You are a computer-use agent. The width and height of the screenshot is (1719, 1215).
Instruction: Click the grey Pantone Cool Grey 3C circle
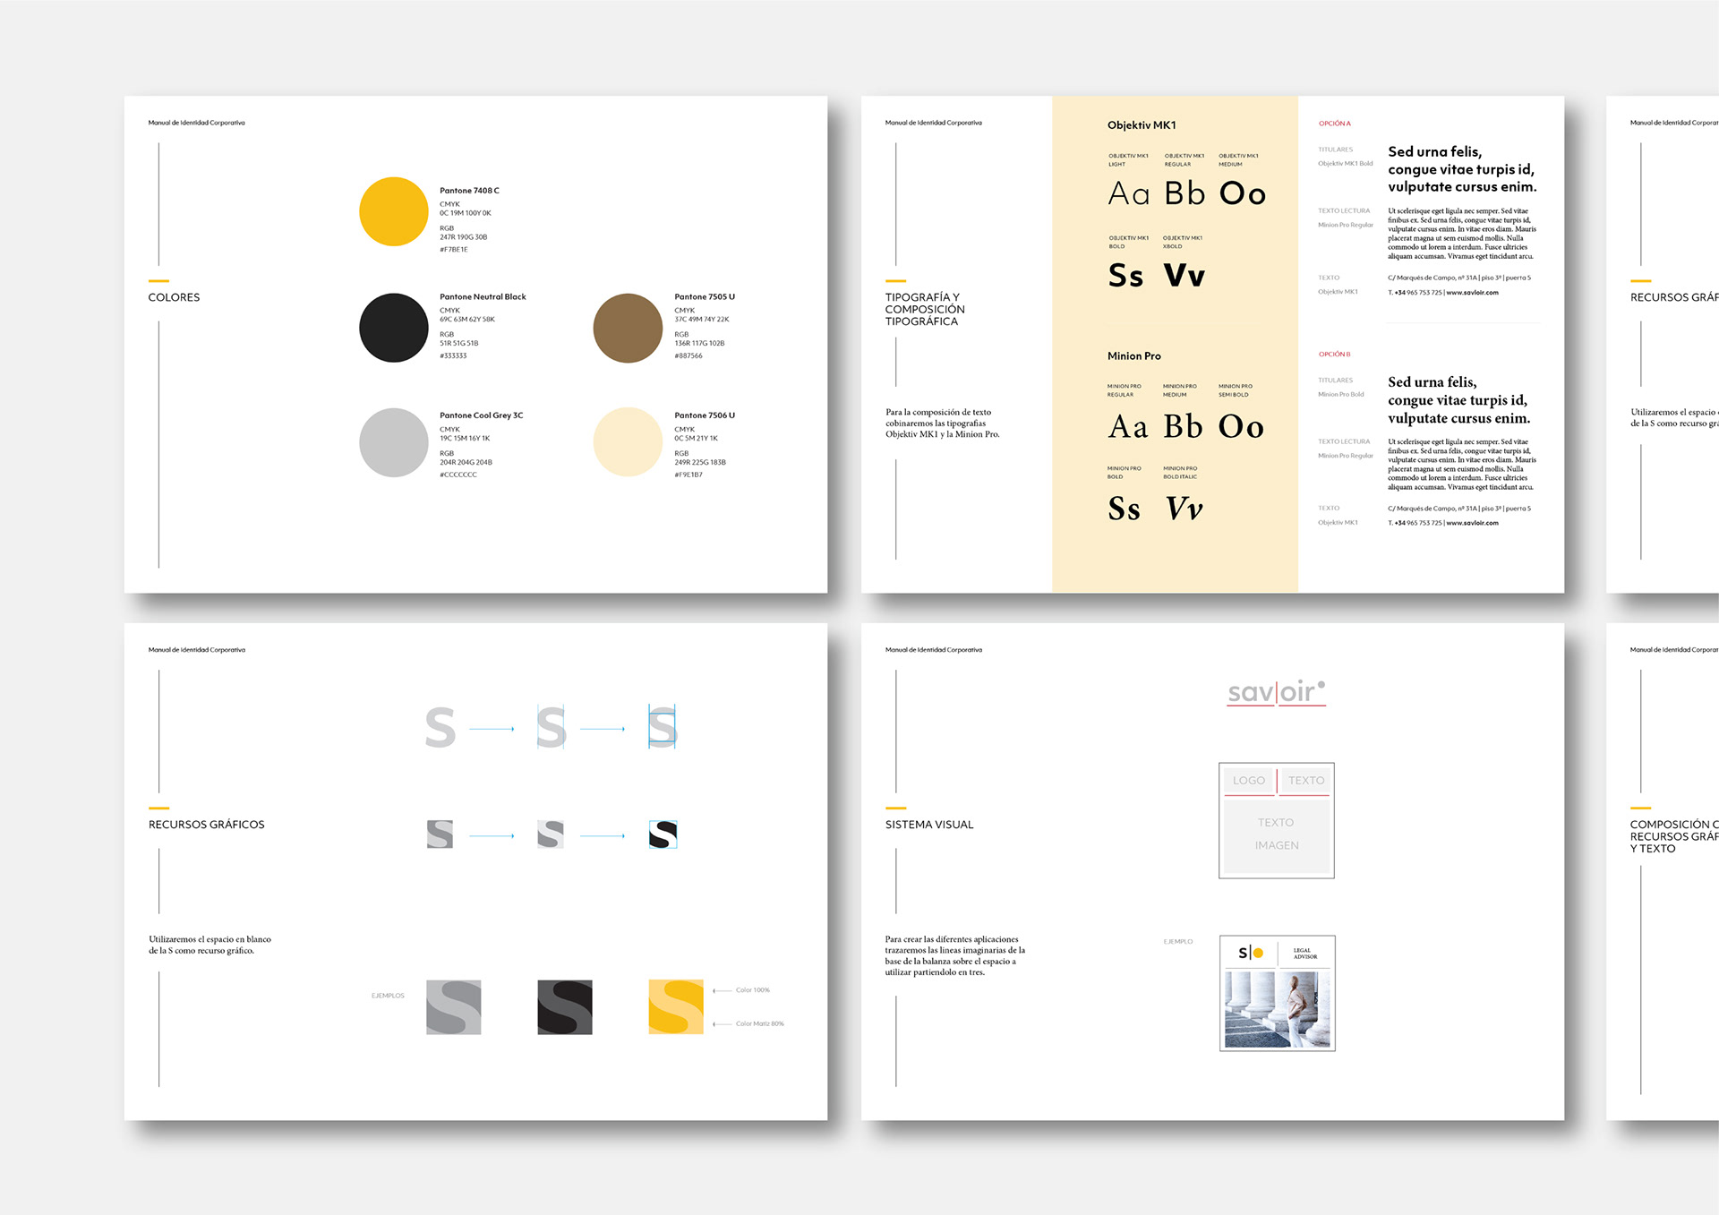click(x=393, y=442)
